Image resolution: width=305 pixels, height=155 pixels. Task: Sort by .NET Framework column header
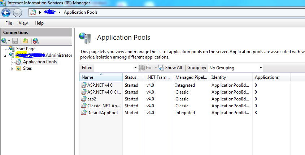point(159,77)
